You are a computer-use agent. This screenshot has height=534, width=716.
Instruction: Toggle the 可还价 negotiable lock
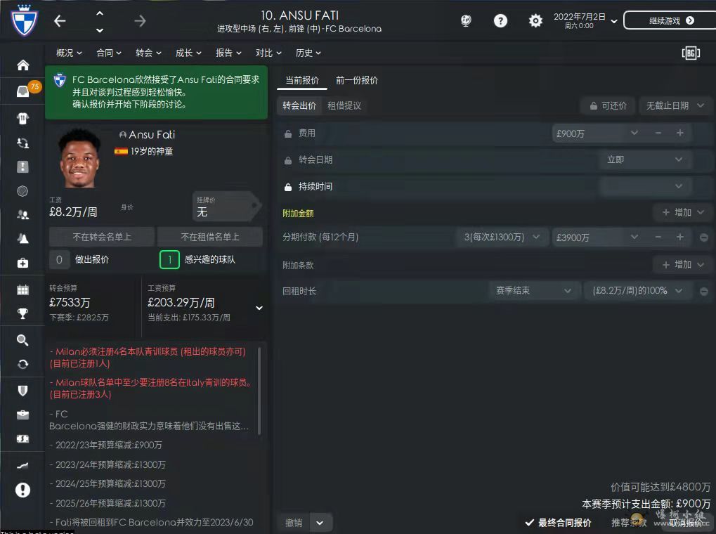tap(608, 106)
